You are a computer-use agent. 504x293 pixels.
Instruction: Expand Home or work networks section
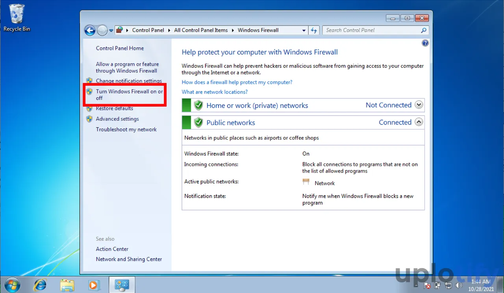click(x=419, y=105)
